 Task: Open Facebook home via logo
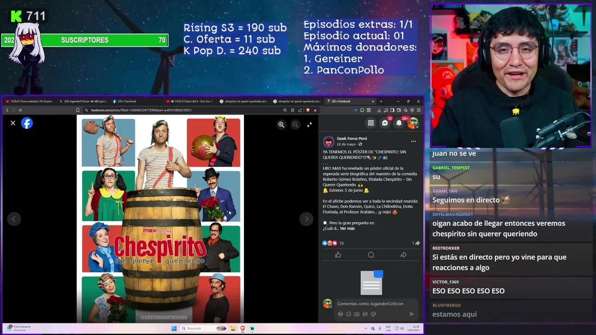pyautogui.click(x=27, y=123)
